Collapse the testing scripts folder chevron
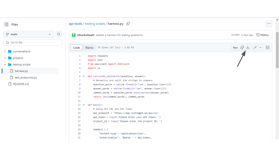Viewport: 279px width, 157px height. (x=5, y=65)
